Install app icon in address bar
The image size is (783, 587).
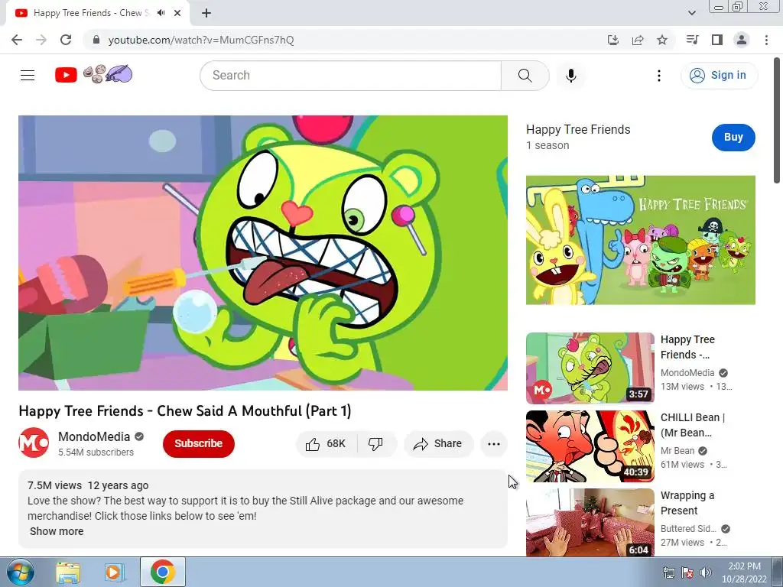(x=613, y=40)
